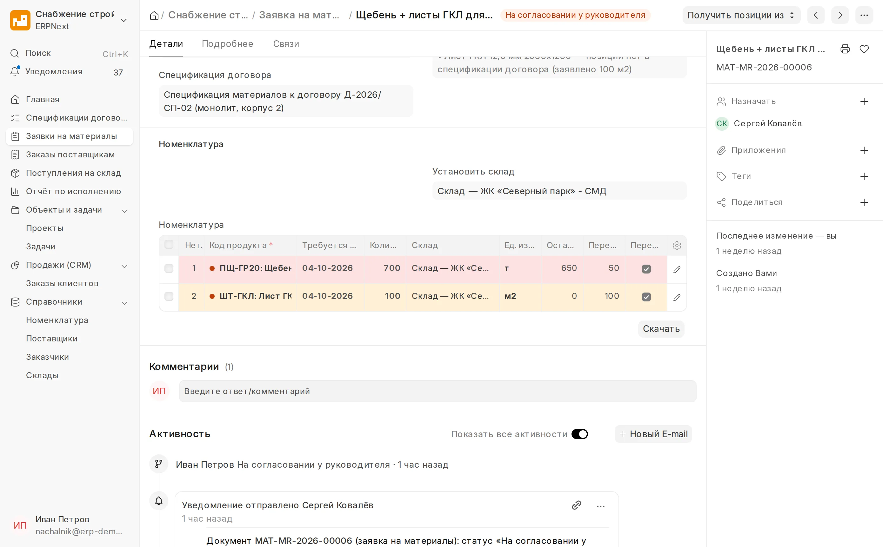
Task: Open Поиск in sidebar
Action: coord(70,54)
